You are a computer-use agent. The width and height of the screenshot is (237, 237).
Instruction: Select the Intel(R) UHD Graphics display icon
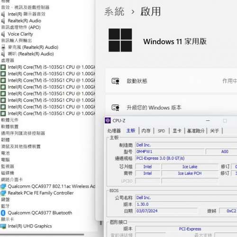(3, 226)
